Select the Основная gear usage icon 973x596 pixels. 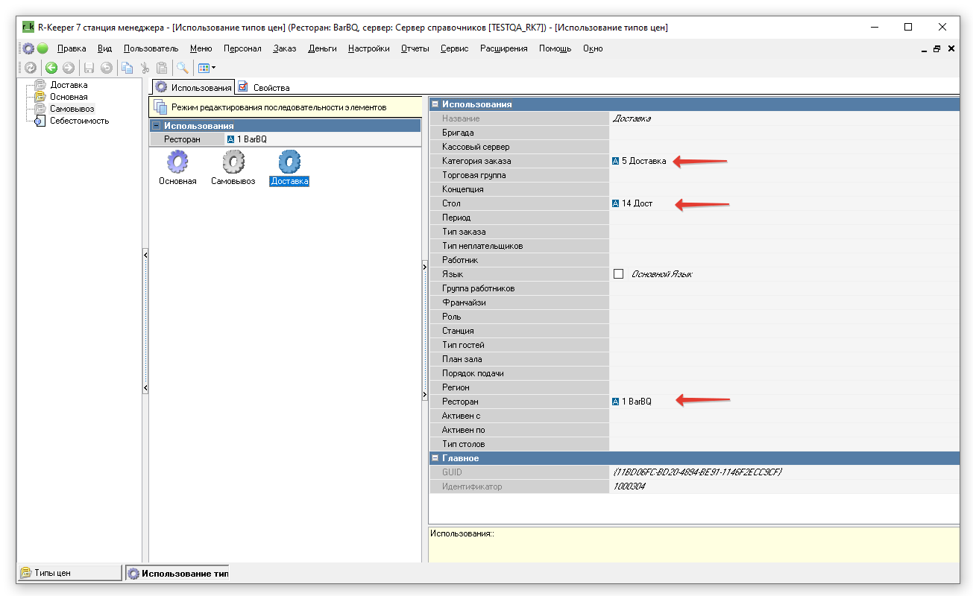(177, 162)
